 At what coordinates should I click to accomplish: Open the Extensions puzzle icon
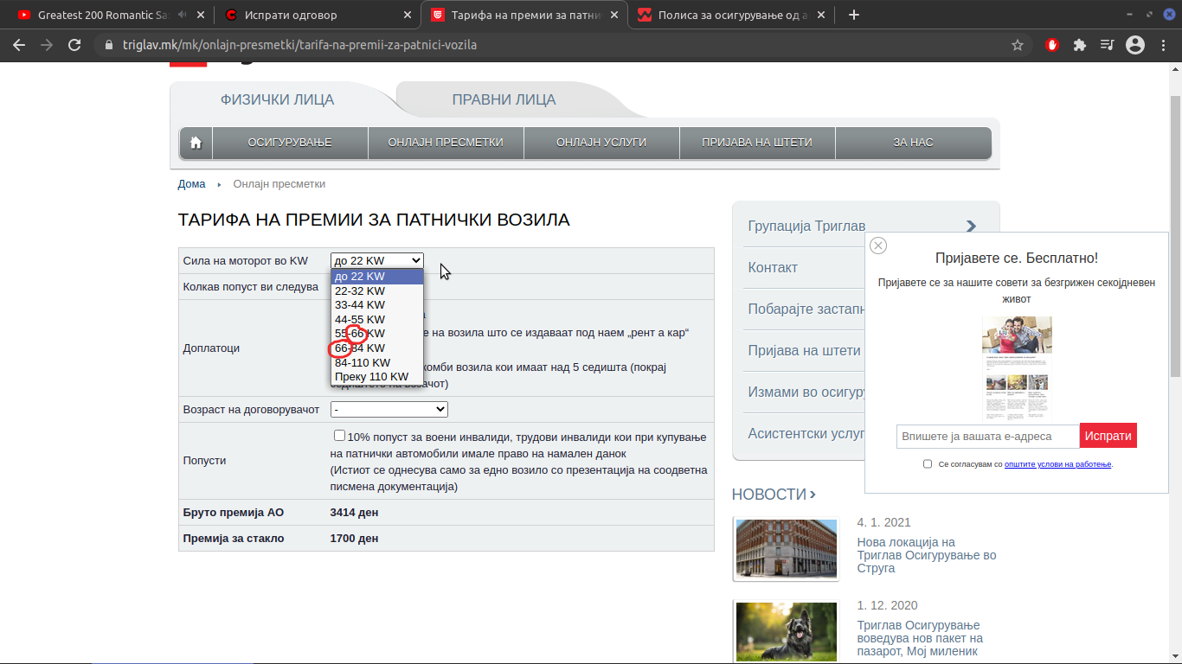(1080, 45)
